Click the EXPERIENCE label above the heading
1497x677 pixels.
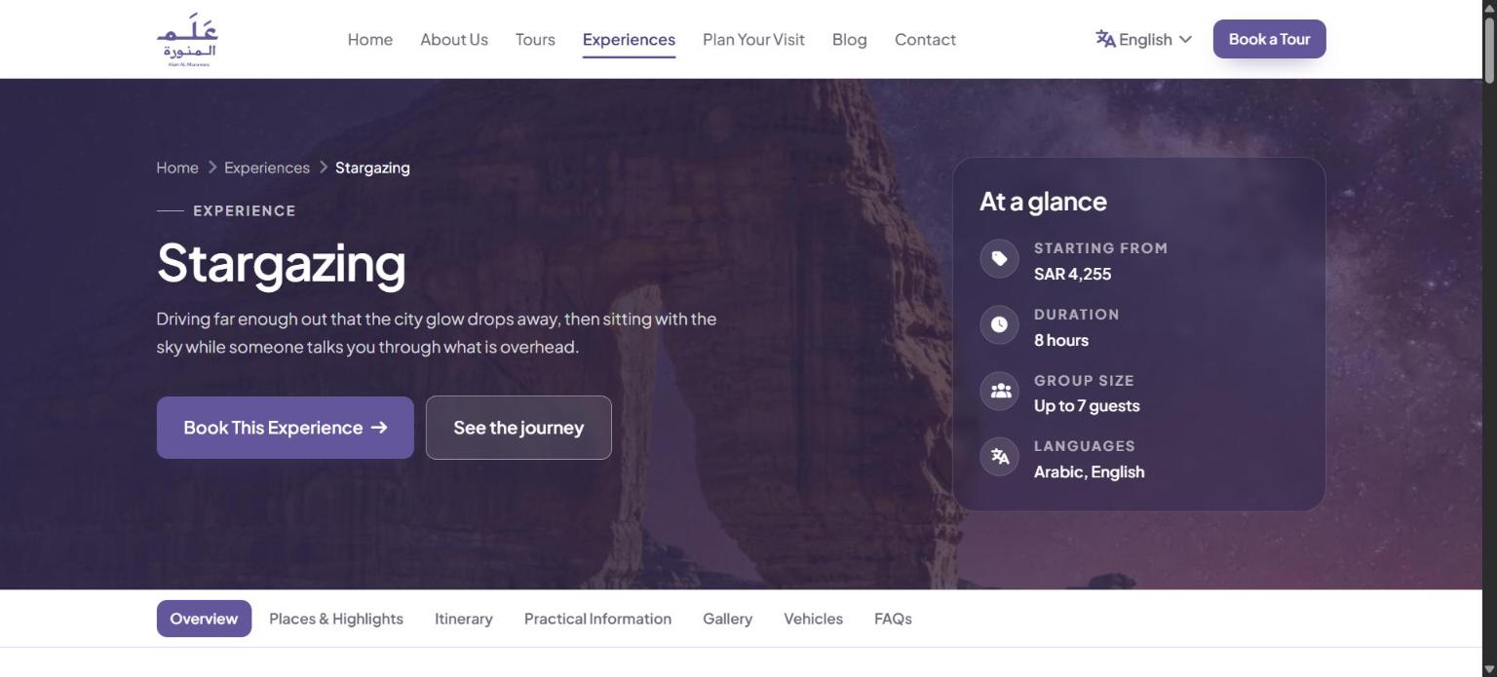[x=244, y=210]
